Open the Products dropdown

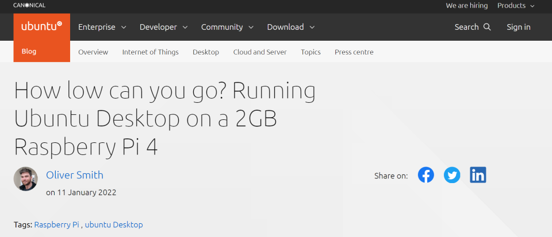point(516,6)
